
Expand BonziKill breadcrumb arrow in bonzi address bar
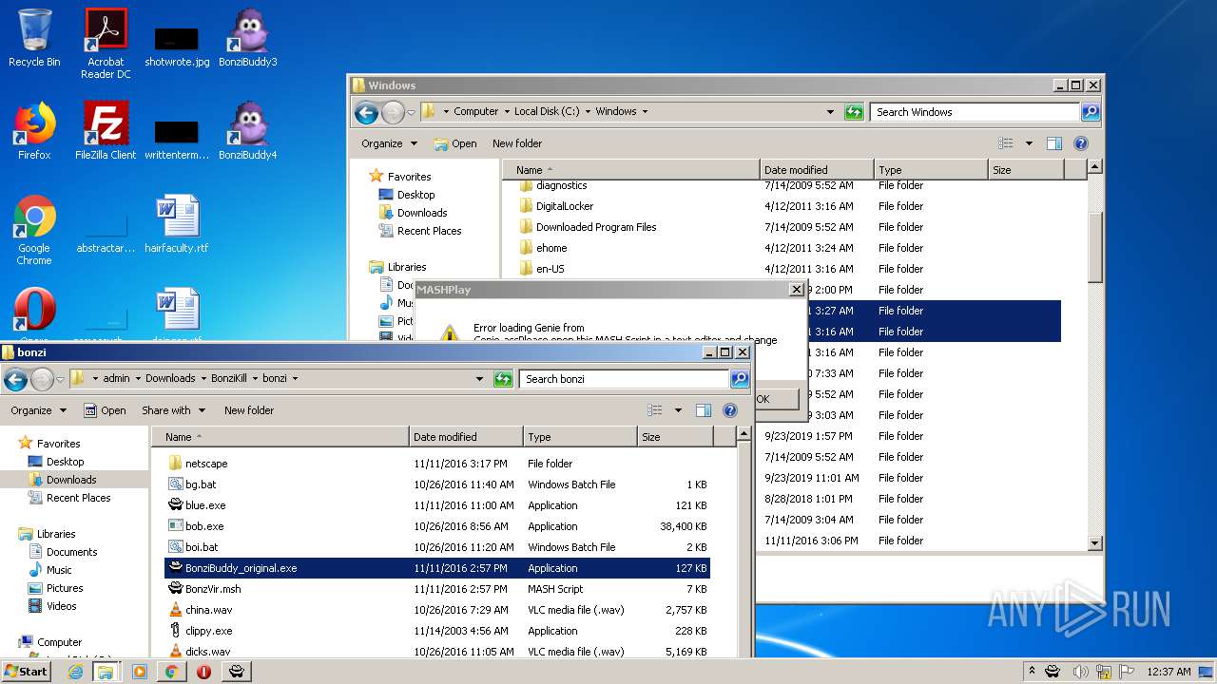(x=254, y=378)
